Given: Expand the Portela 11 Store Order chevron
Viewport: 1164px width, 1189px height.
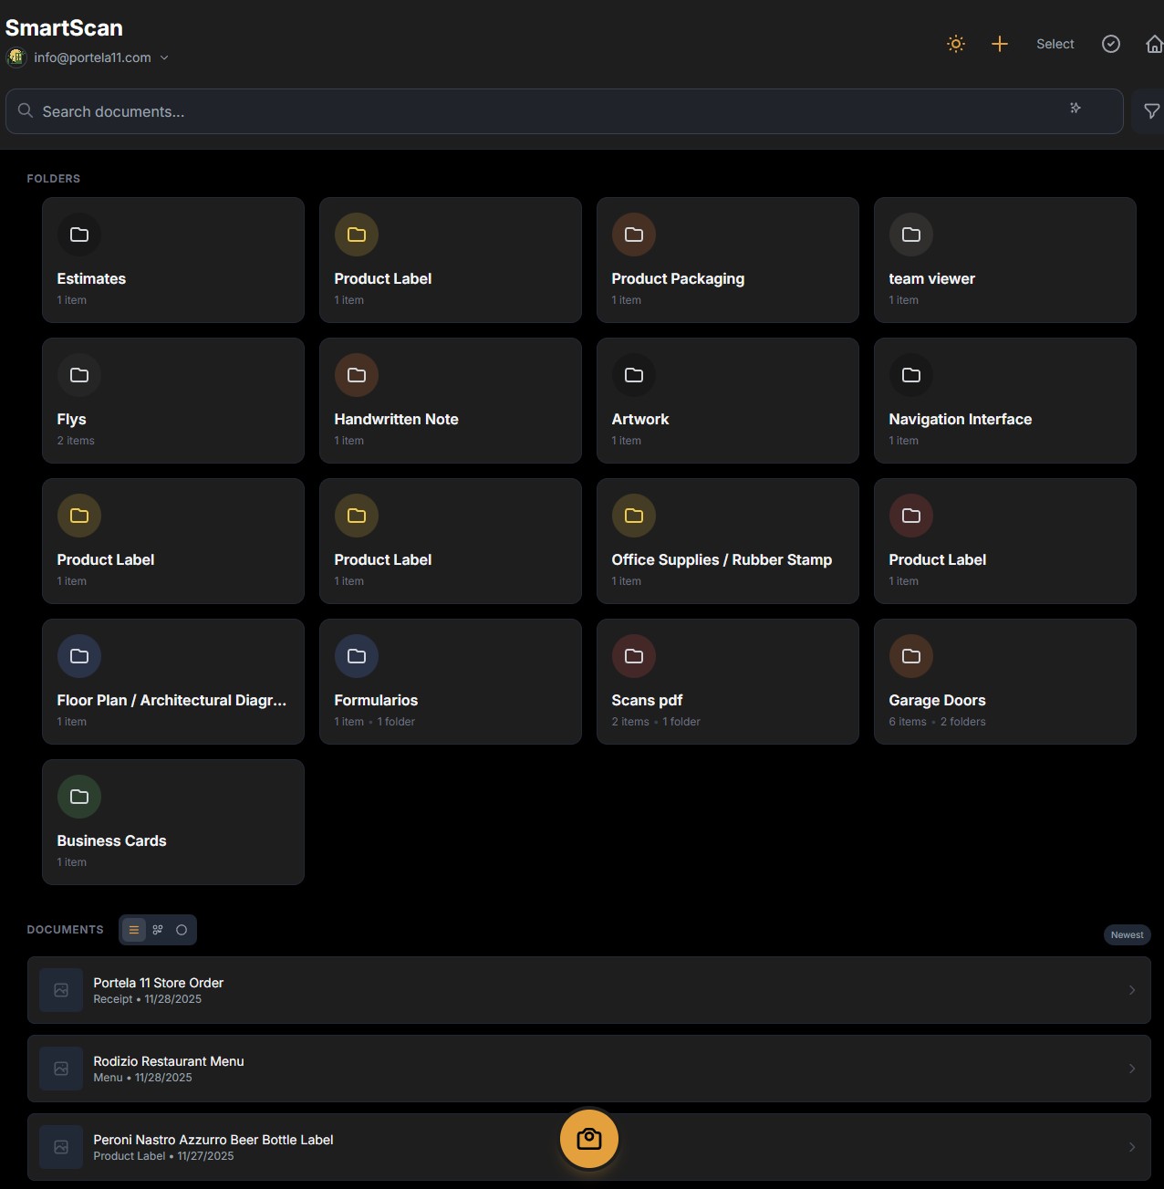Looking at the screenshot, I should [x=1132, y=990].
